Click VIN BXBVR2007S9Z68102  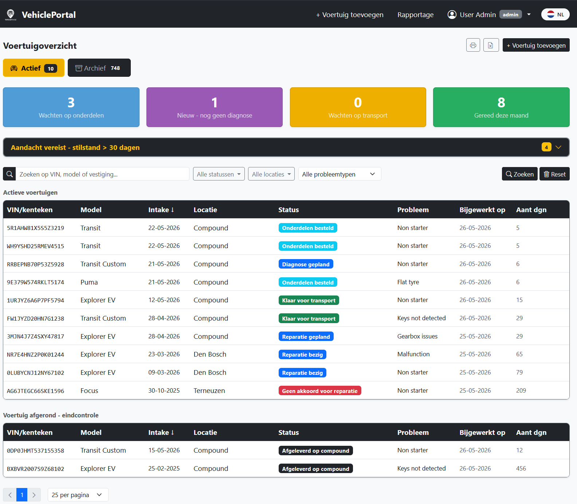pyautogui.click(x=36, y=469)
